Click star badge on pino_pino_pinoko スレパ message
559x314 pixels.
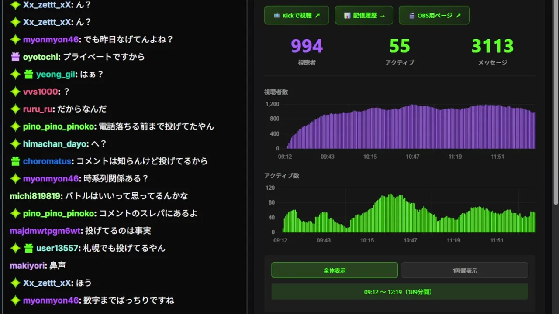[x=15, y=213]
